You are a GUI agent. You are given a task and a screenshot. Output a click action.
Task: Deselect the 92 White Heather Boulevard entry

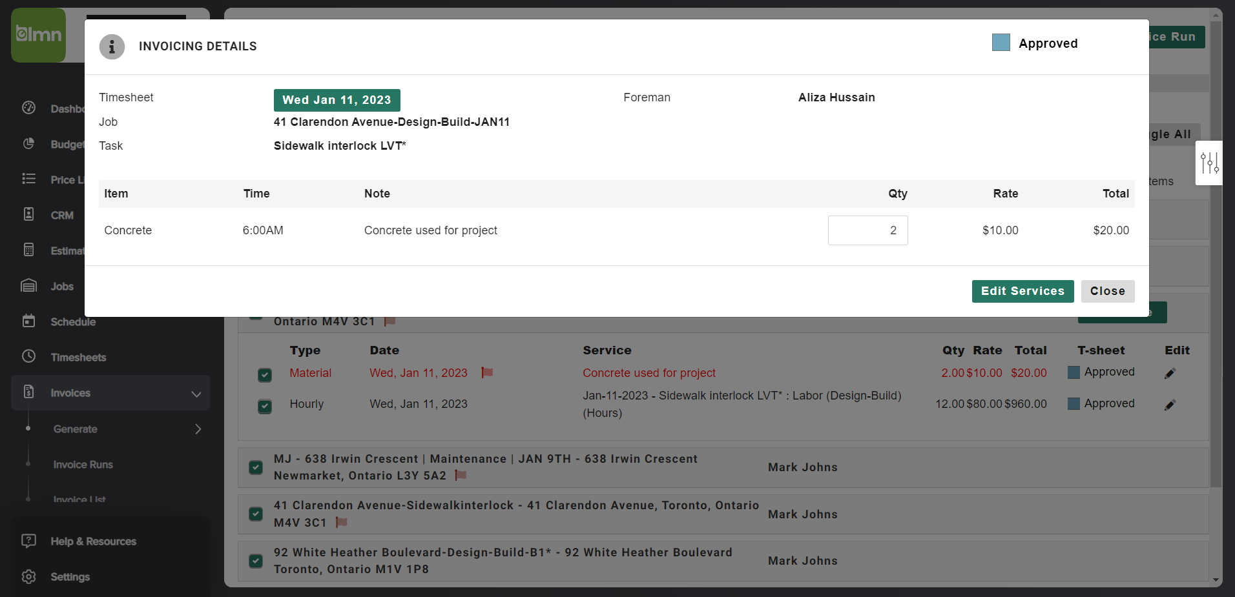(x=255, y=561)
